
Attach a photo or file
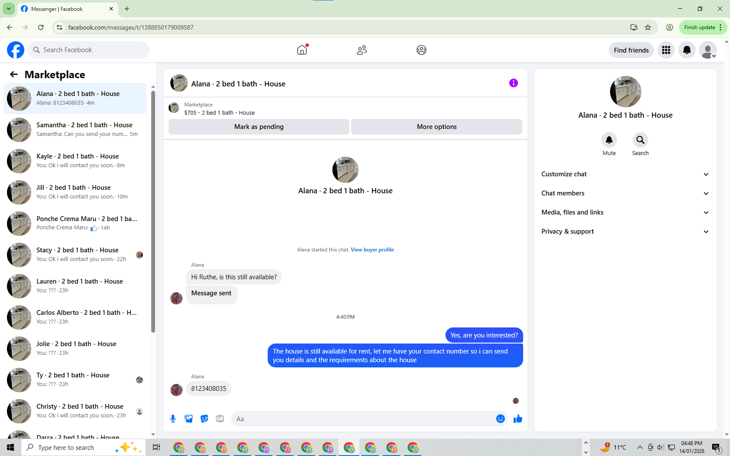189,419
